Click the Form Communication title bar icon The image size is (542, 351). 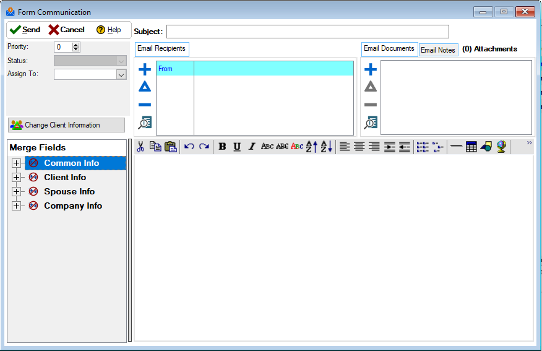(x=11, y=12)
